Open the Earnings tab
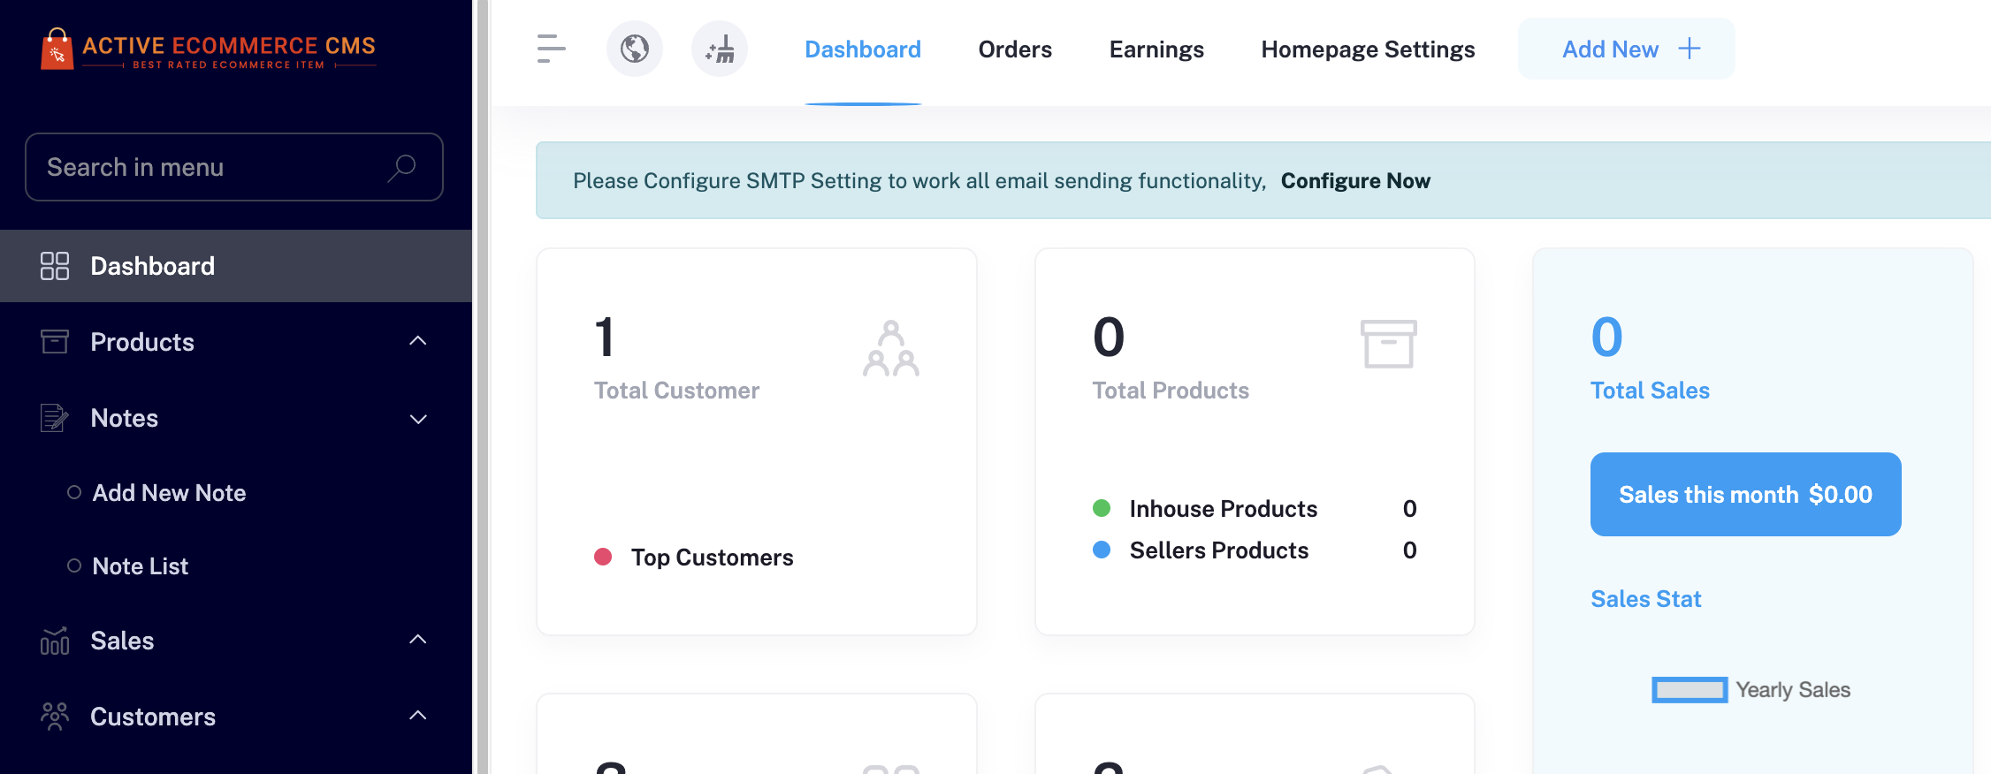 [1156, 49]
